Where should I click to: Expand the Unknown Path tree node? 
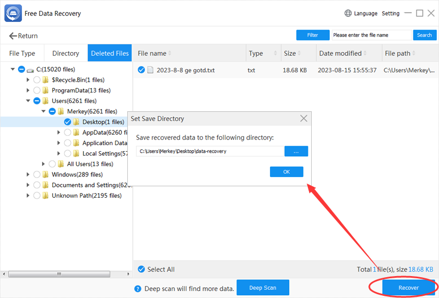point(28,196)
